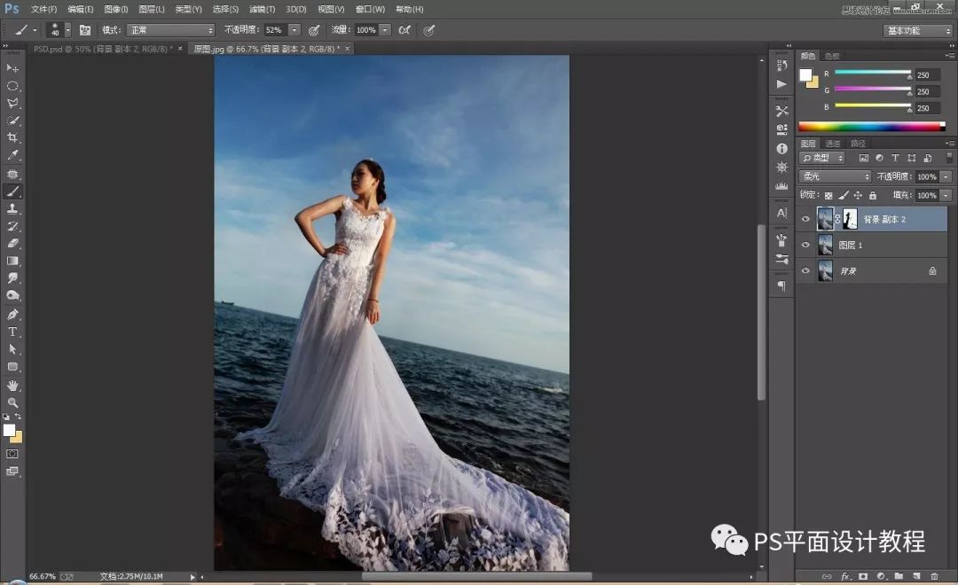Open the 柔光 layer blend mode dropdown
This screenshot has height=585, width=958.
(835, 176)
